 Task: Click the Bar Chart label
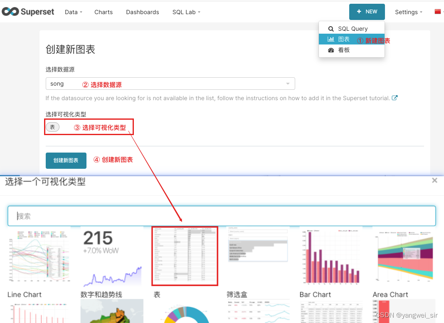pyautogui.click(x=315, y=295)
